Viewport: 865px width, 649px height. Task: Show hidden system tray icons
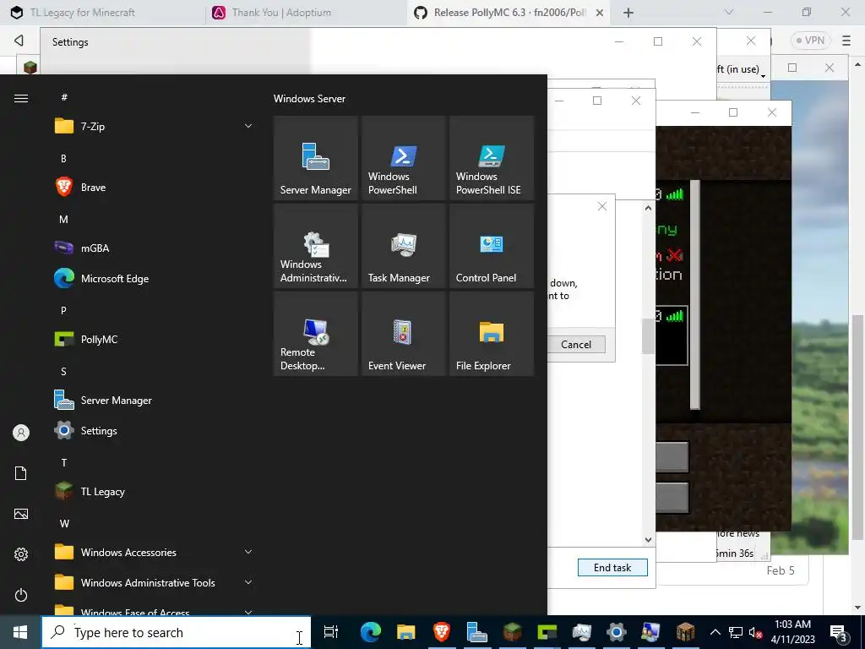[715, 632]
